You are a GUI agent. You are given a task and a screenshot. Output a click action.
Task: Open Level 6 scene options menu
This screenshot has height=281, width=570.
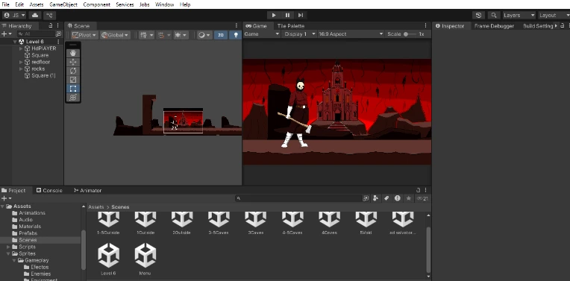point(58,42)
